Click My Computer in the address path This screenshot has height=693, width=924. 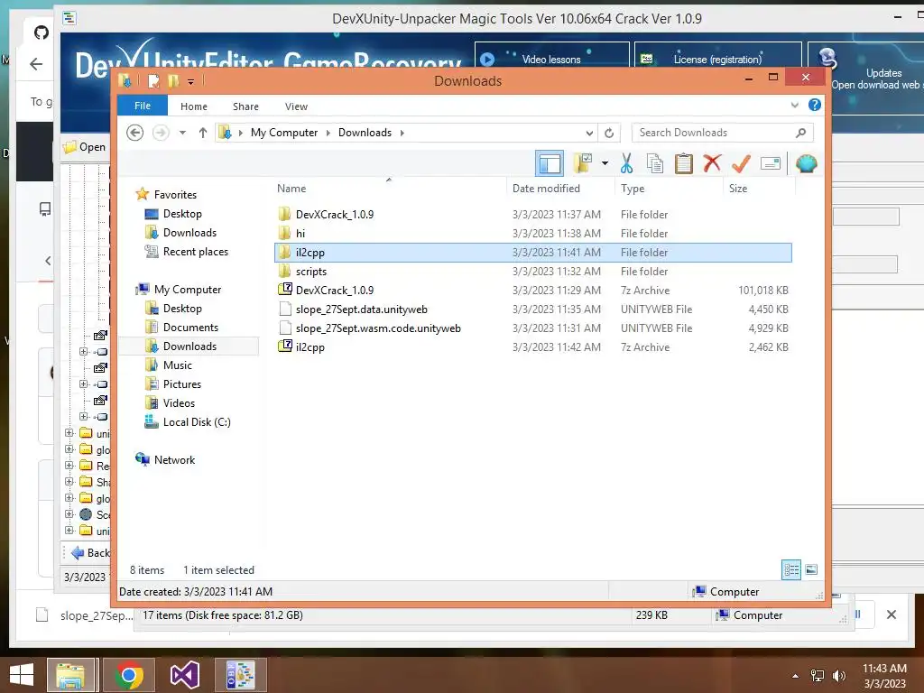[284, 133]
